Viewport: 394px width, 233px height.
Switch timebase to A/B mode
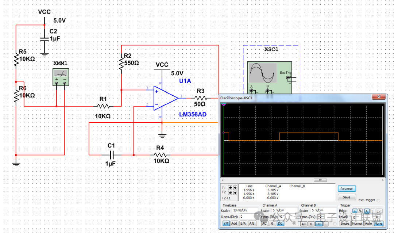coord(251,223)
